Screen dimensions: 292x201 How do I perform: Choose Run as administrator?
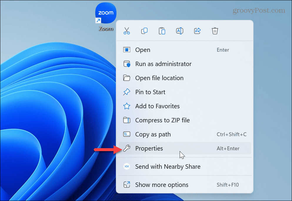163,64
